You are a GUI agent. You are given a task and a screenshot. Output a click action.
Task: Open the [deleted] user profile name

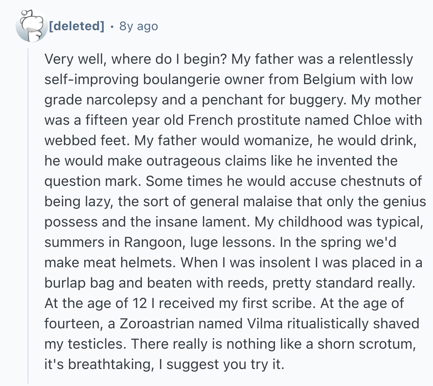(77, 26)
